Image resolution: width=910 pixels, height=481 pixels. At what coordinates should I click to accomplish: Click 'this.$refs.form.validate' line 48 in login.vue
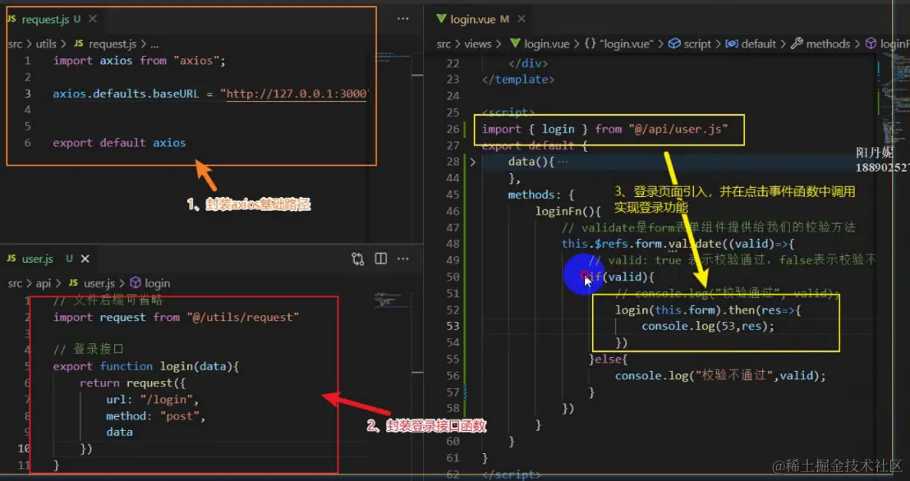click(x=678, y=245)
